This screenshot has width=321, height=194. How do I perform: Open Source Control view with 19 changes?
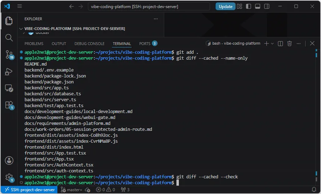[9, 55]
